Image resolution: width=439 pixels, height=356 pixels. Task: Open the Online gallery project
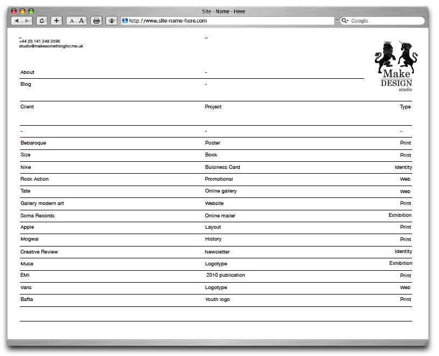[x=221, y=191]
